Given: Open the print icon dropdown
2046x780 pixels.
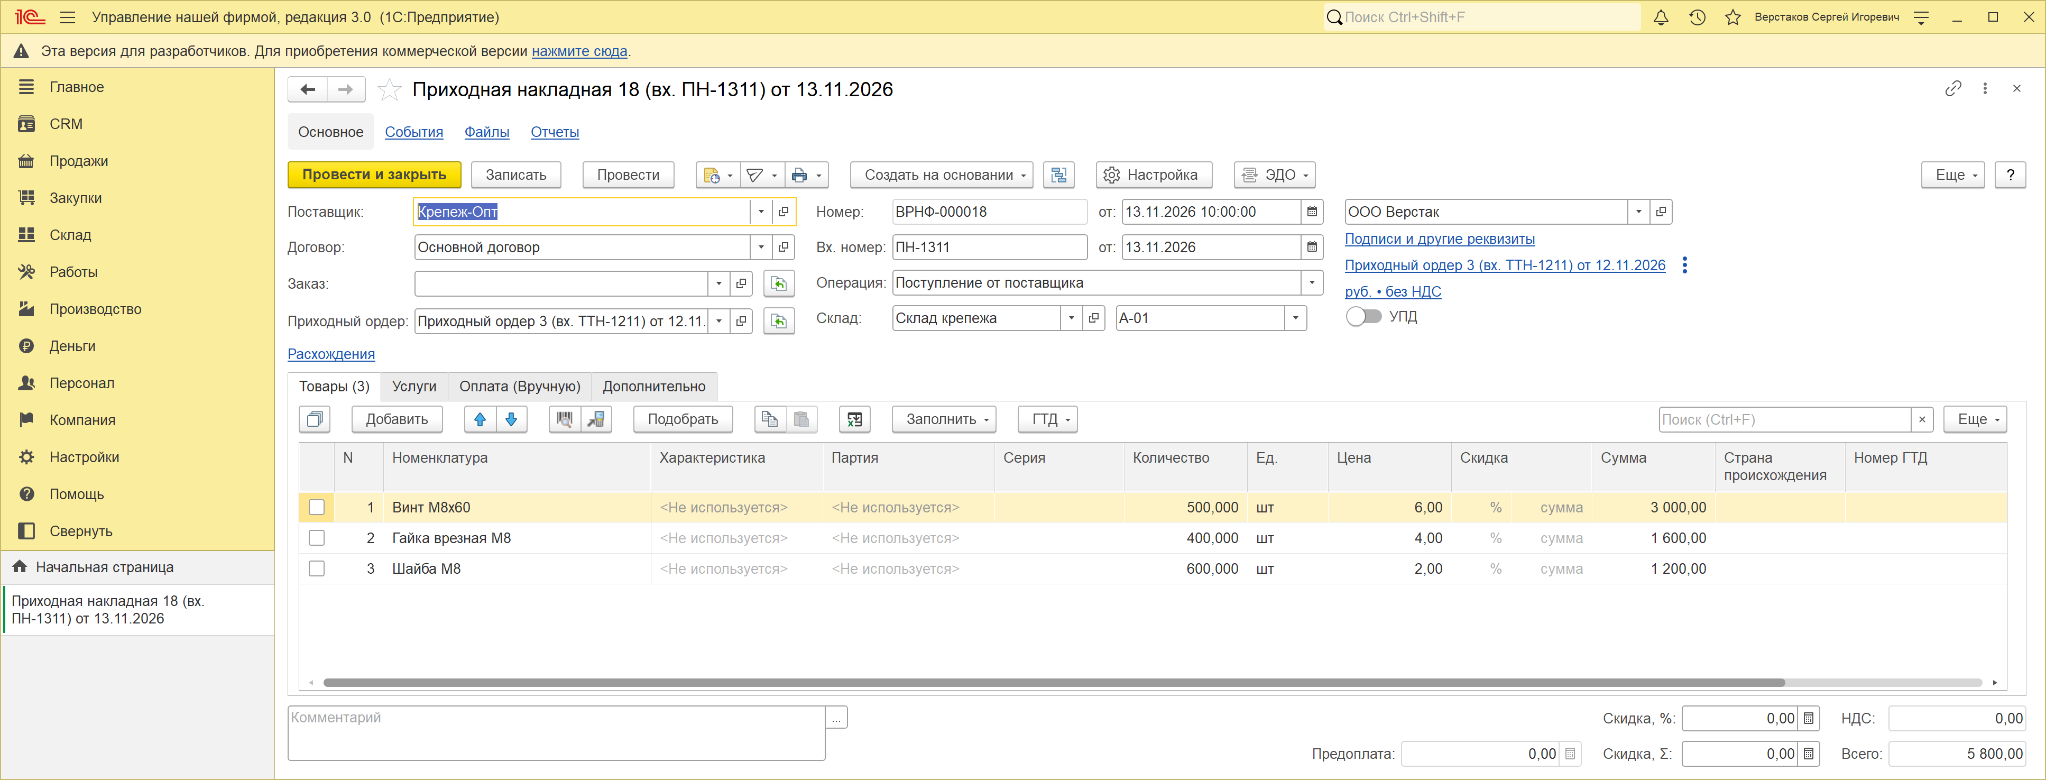Looking at the screenshot, I should (x=807, y=175).
